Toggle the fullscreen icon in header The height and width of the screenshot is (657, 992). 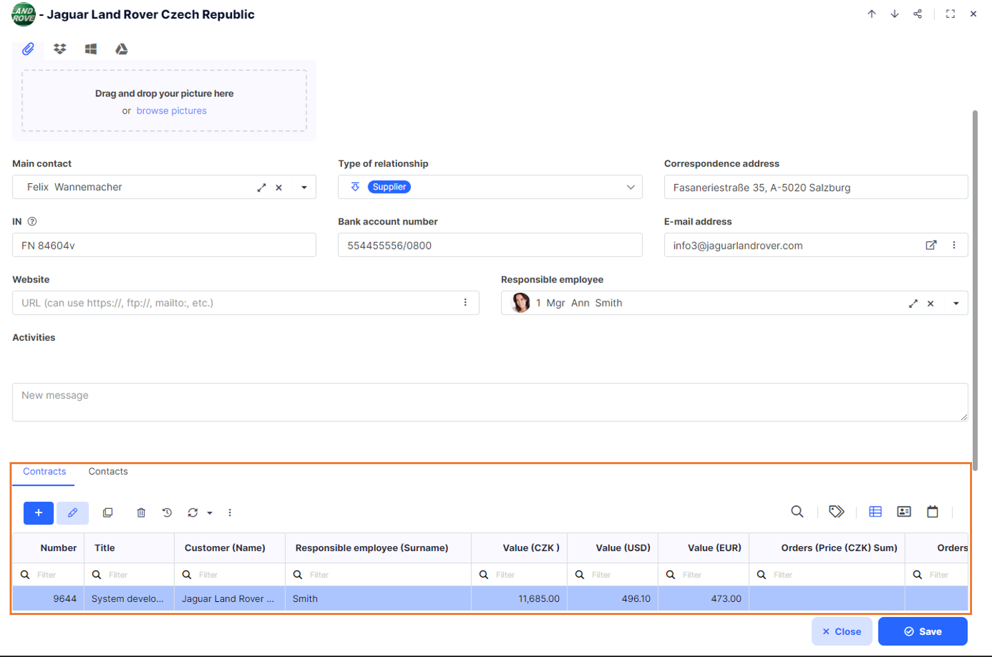pyautogui.click(x=951, y=14)
